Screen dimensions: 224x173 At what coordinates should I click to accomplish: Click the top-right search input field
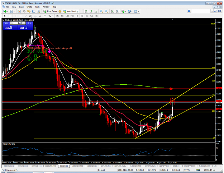coord(201,11)
